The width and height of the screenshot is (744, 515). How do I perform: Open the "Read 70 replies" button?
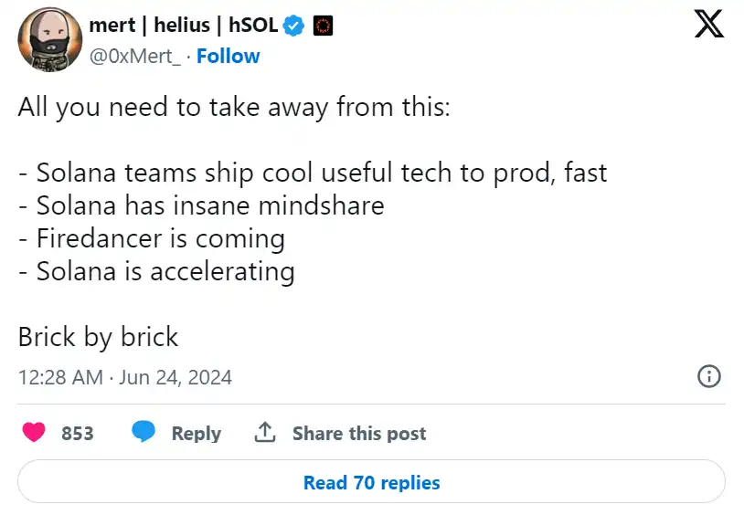(x=371, y=482)
